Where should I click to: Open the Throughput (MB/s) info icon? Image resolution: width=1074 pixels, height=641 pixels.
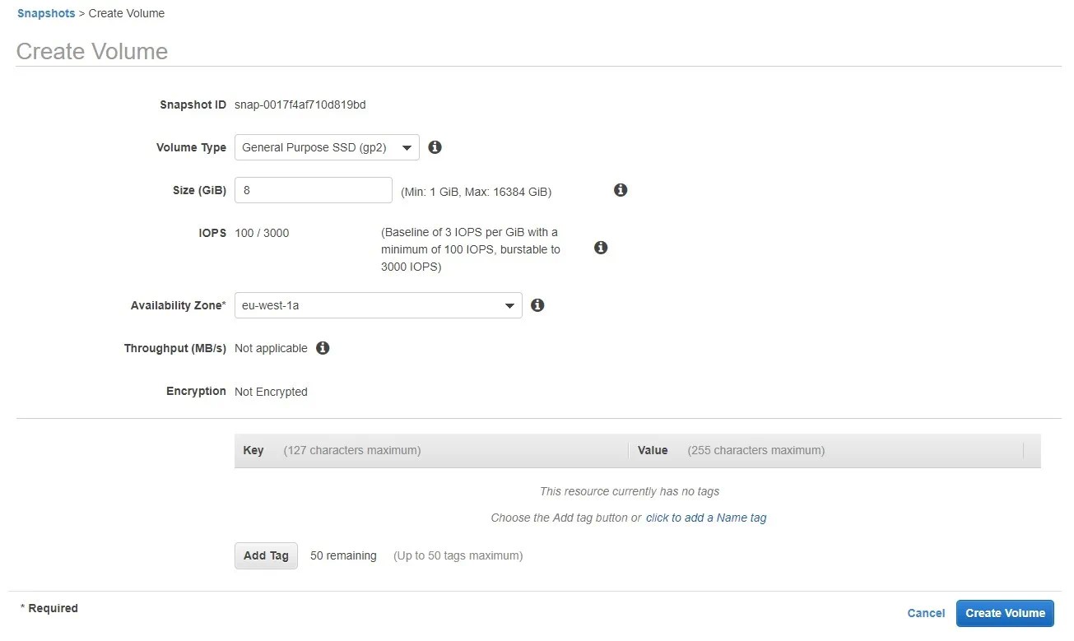[x=323, y=348]
